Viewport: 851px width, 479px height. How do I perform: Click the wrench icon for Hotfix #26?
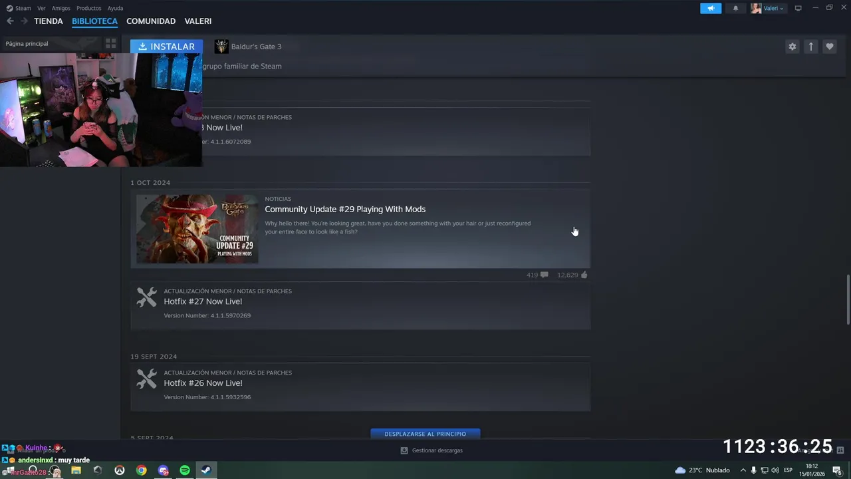point(147,379)
